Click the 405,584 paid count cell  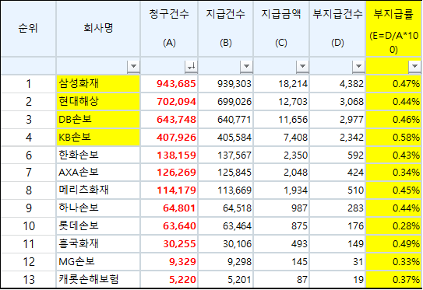(226, 138)
